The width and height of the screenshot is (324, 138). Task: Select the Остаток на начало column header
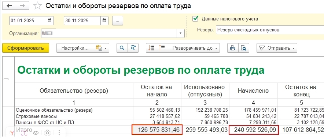(x=157, y=91)
